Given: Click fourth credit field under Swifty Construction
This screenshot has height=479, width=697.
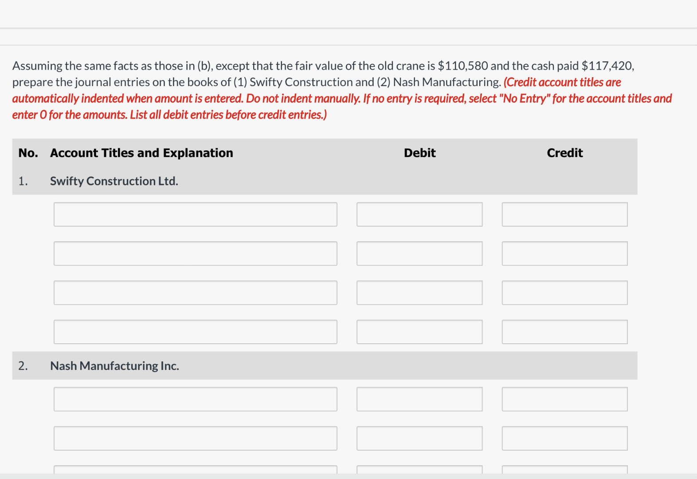Looking at the screenshot, I should point(565,332).
